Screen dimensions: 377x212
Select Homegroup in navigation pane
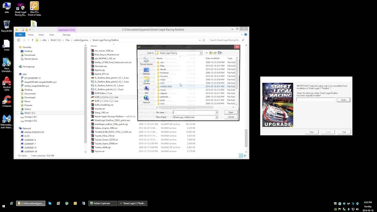pyautogui.click(x=27, y=67)
